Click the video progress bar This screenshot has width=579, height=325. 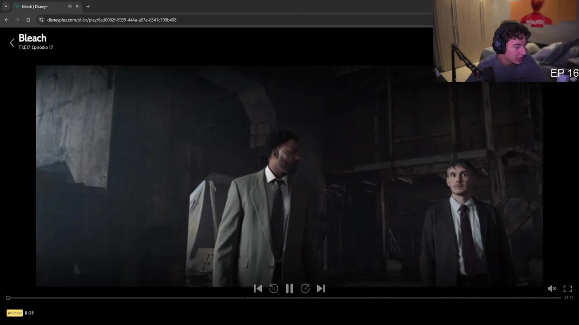[x=285, y=298]
